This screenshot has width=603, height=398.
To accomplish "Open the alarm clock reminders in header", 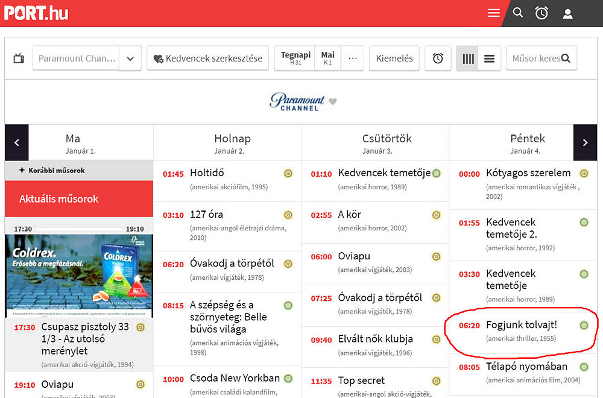I will (541, 13).
